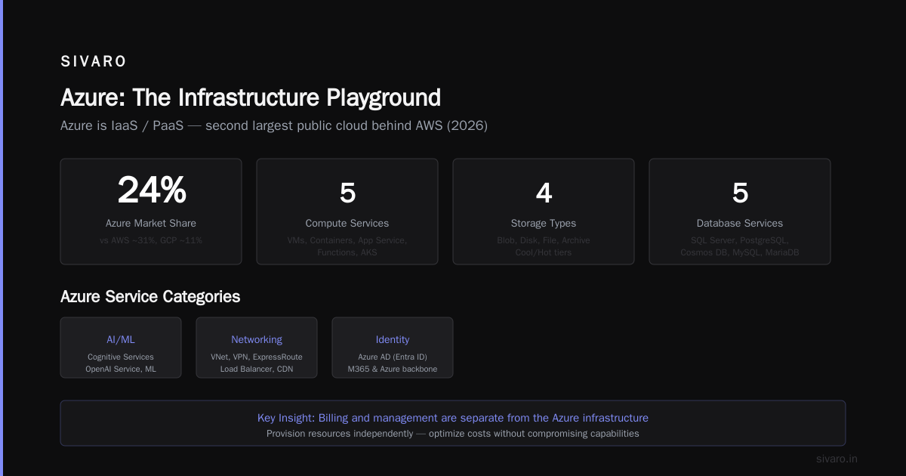Select the 'Compute Services' label
This screenshot has height=476, width=906.
(347, 223)
